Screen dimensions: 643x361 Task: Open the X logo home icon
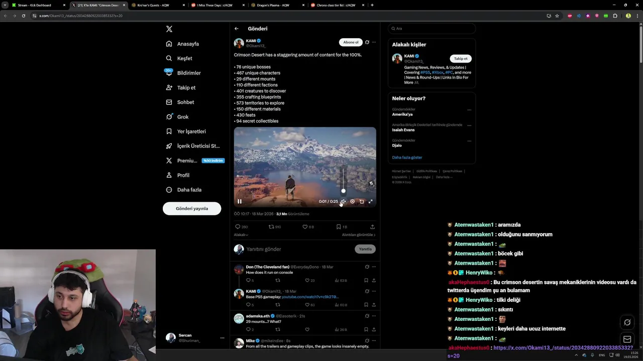tap(169, 29)
